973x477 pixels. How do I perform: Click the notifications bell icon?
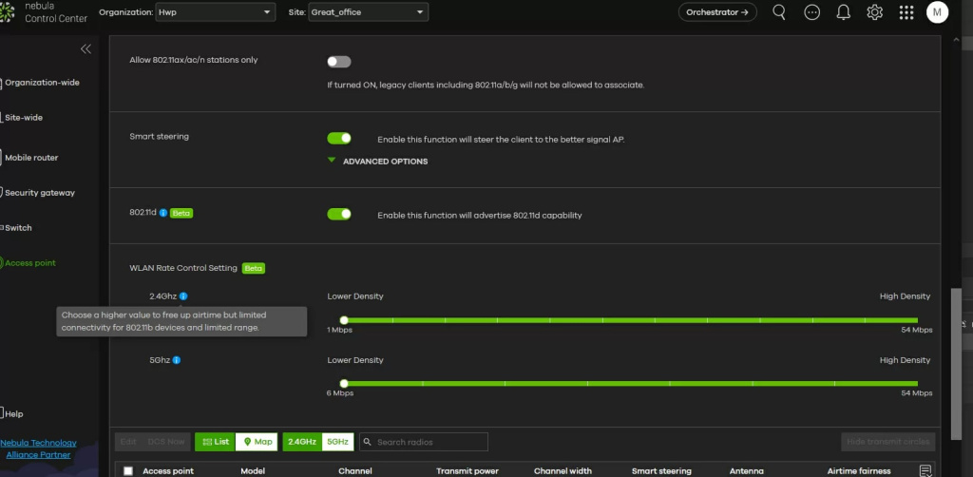tap(843, 12)
